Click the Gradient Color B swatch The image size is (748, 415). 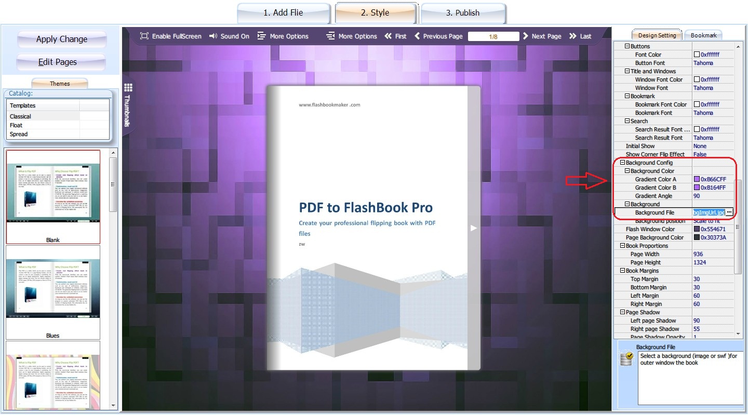[697, 188]
